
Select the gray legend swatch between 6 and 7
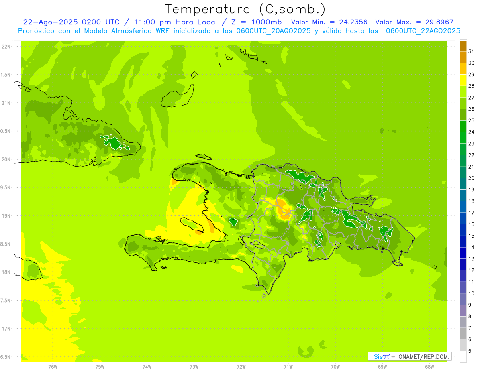[x=463, y=333]
